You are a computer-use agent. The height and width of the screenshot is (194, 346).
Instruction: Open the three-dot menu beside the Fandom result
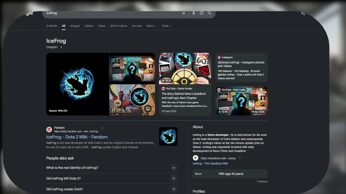(x=102, y=128)
